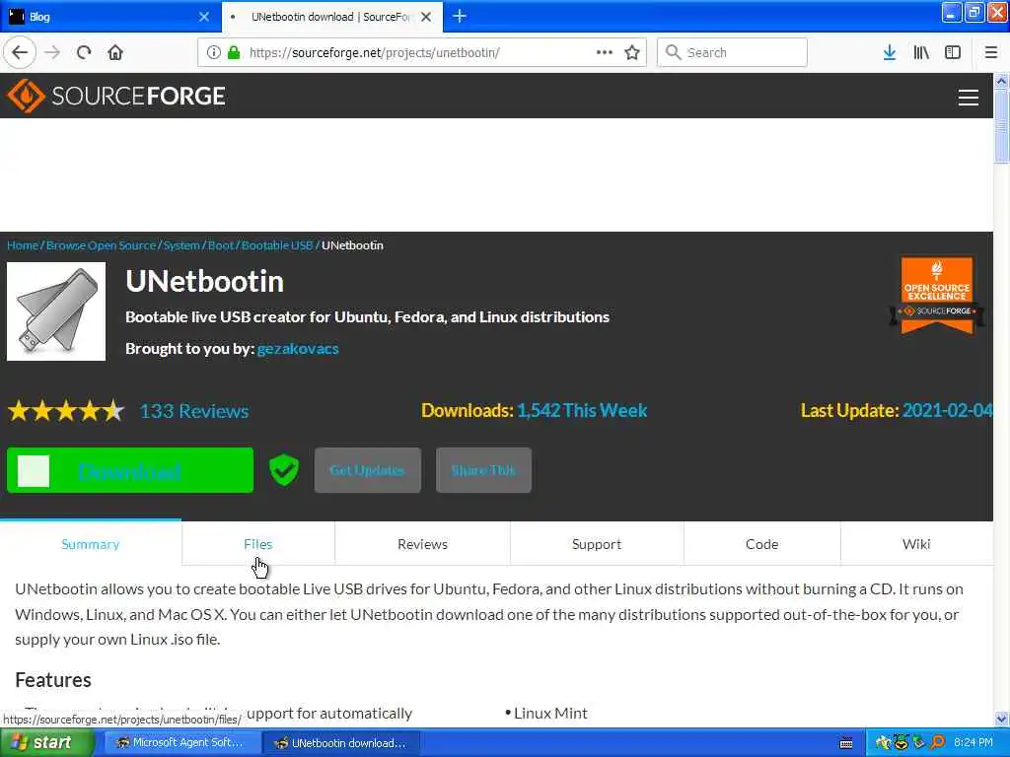The height and width of the screenshot is (757, 1010).
Task: Click the Get Updates button
Action: pyautogui.click(x=368, y=470)
